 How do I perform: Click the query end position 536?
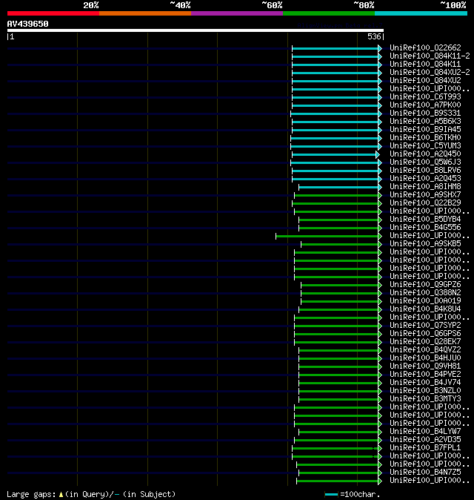(x=374, y=36)
